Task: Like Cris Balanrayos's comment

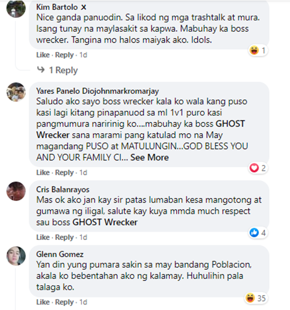Action: click(43, 237)
